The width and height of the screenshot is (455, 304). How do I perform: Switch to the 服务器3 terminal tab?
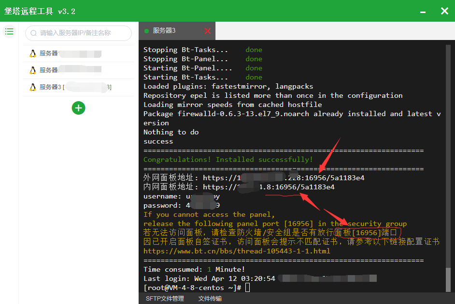coord(177,31)
